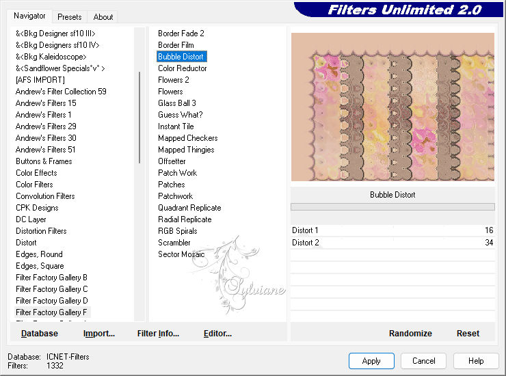Select the Scrambler filter
This screenshot has height=376, width=506.
click(x=174, y=243)
